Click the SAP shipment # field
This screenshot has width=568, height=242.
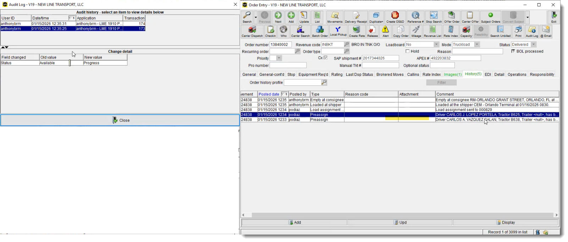[380, 58]
